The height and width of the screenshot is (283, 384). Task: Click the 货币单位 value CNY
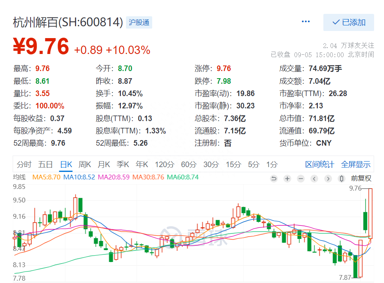pos(324,143)
